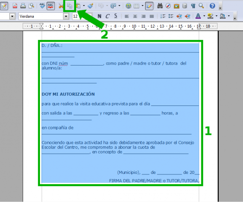Toggle Nonprinting Characters pilcrow icon
This screenshot has height=202, width=243.
(x=193, y=6)
